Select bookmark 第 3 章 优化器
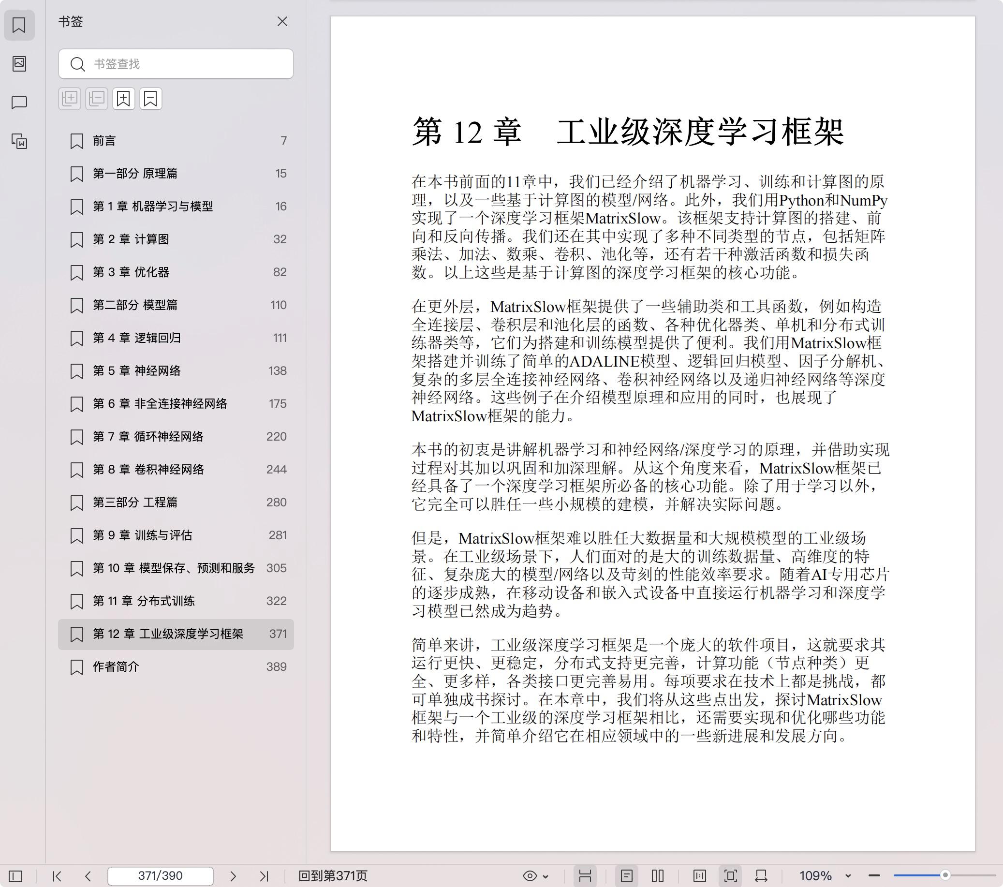 pos(176,272)
